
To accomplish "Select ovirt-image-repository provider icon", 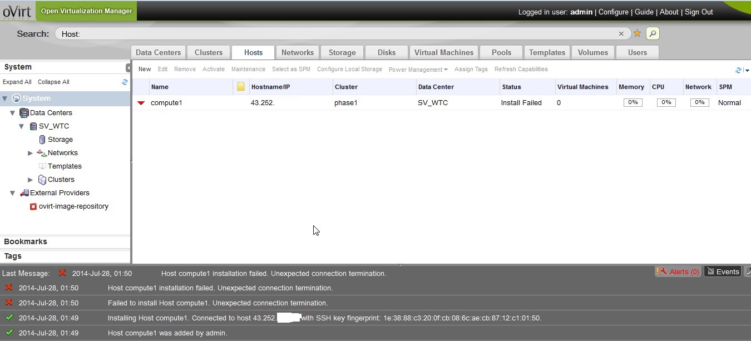I will tap(33, 206).
